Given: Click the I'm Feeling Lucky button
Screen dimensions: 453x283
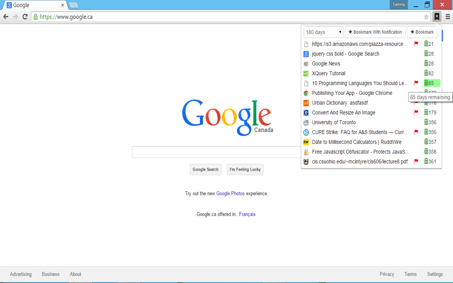Looking at the screenshot, I should [245, 169].
